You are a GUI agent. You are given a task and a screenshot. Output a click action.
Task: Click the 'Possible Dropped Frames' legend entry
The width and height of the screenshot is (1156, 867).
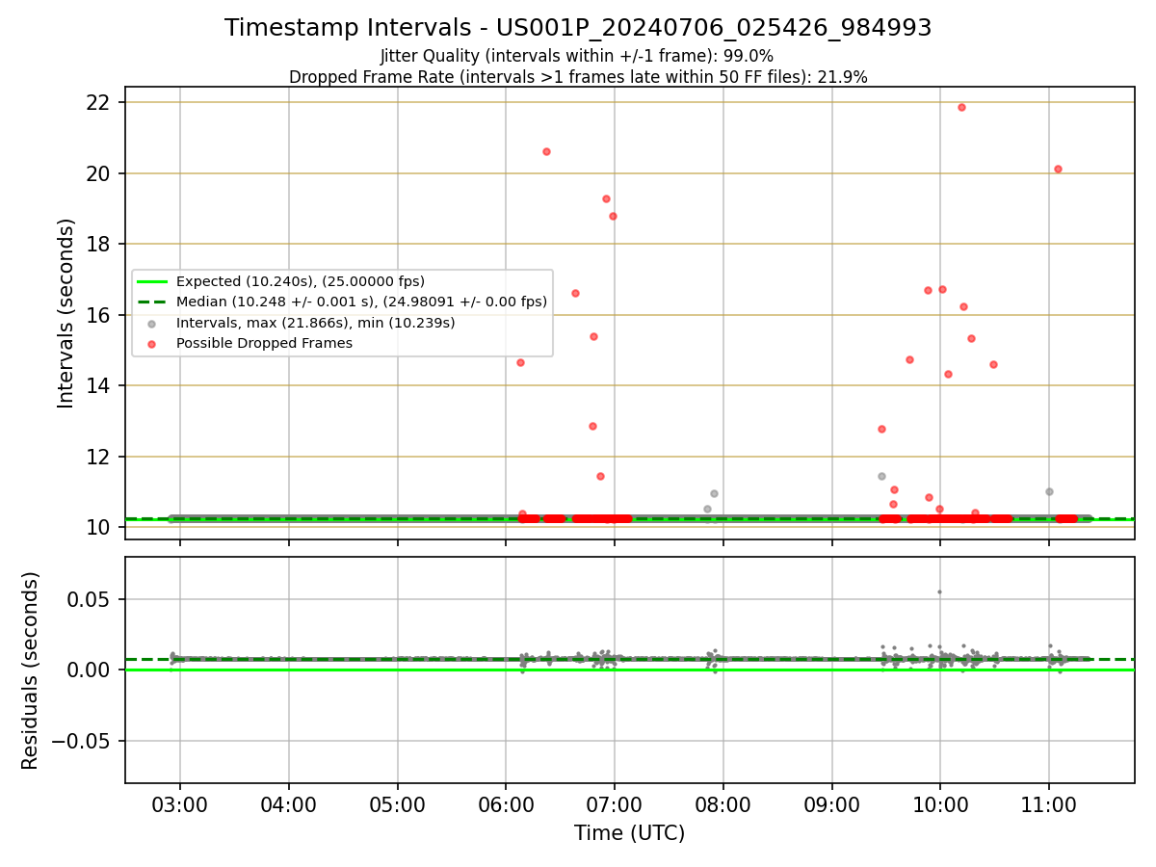click(x=265, y=343)
